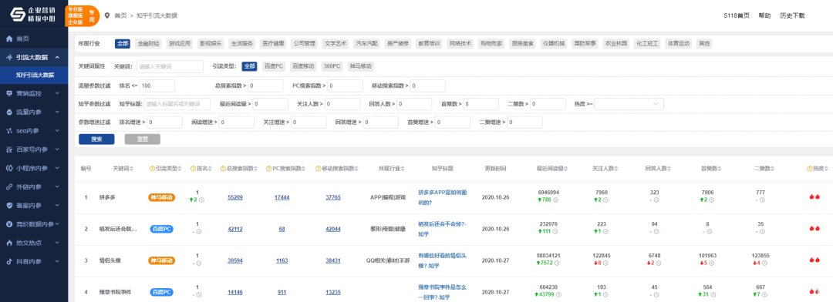Click the 百家号内参 sidebar icon
This screenshot has height=302, width=833.
9,149
